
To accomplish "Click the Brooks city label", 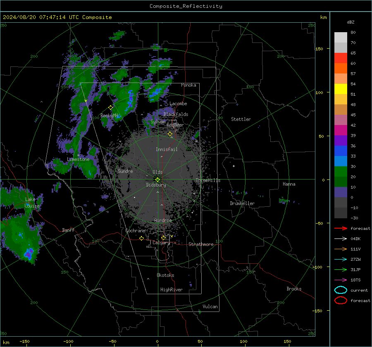I will click(x=294, y=289).
